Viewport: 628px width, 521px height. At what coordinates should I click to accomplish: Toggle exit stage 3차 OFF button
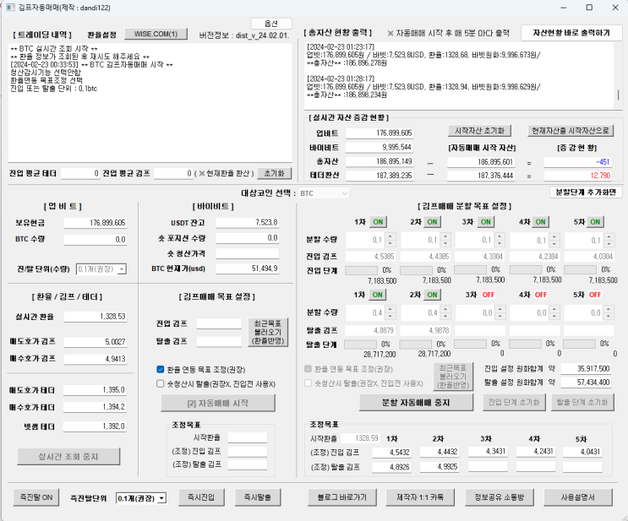pos(489,295)
